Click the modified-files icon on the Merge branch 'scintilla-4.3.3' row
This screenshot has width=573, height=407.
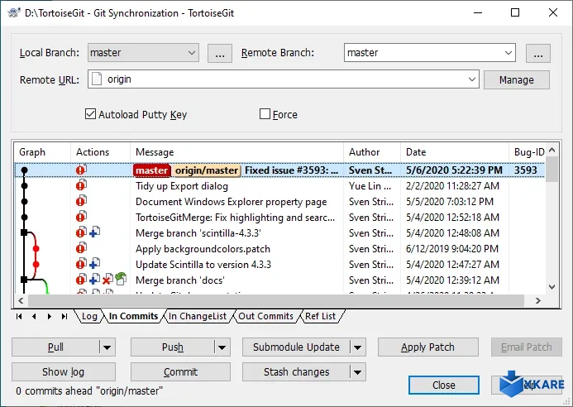[x=81, y=232]
